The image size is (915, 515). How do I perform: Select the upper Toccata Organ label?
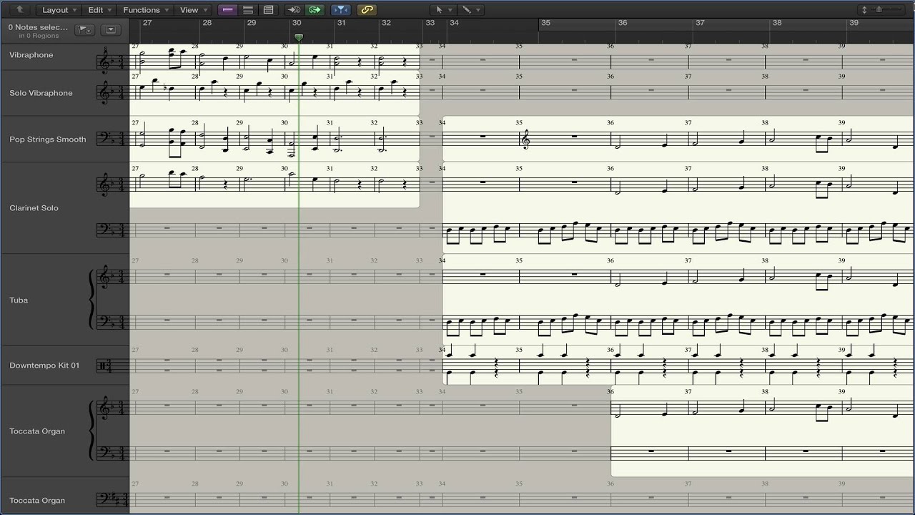tap(37, 431)
